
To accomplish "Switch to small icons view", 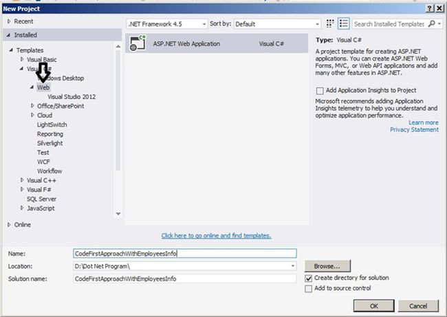I will coord(330,23).
